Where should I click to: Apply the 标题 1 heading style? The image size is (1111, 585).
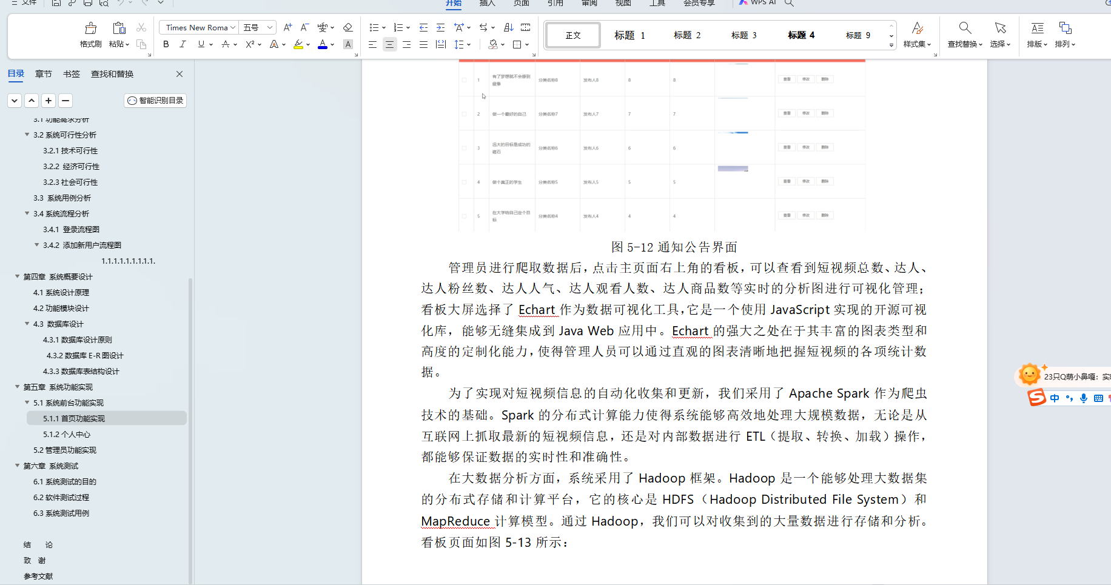tap(629, 35)
